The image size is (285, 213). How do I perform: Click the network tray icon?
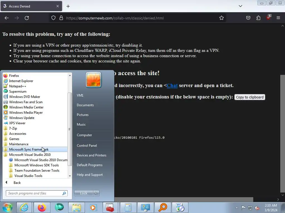click(250, 208)
